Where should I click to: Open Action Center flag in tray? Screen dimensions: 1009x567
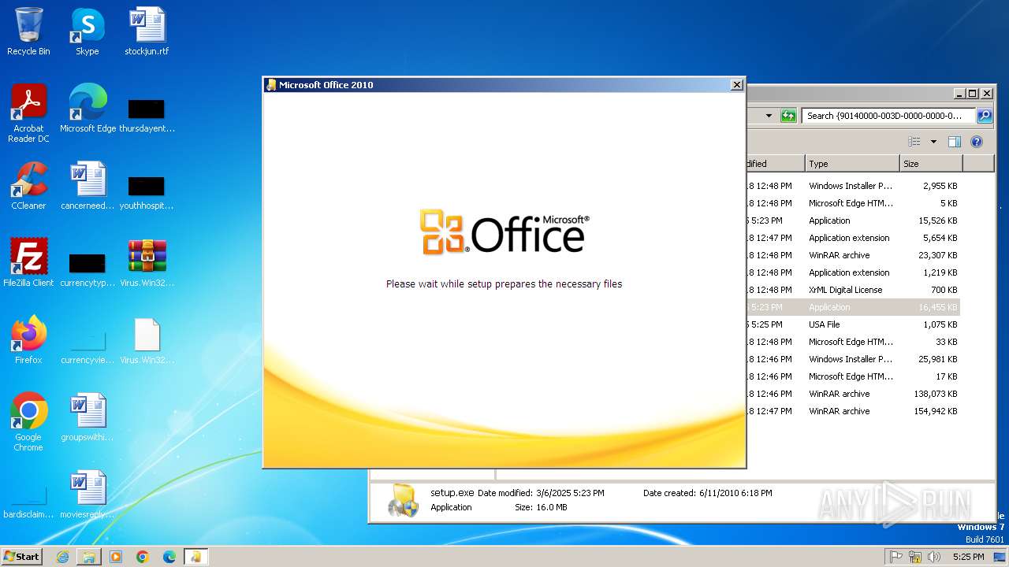pos(896,557)
